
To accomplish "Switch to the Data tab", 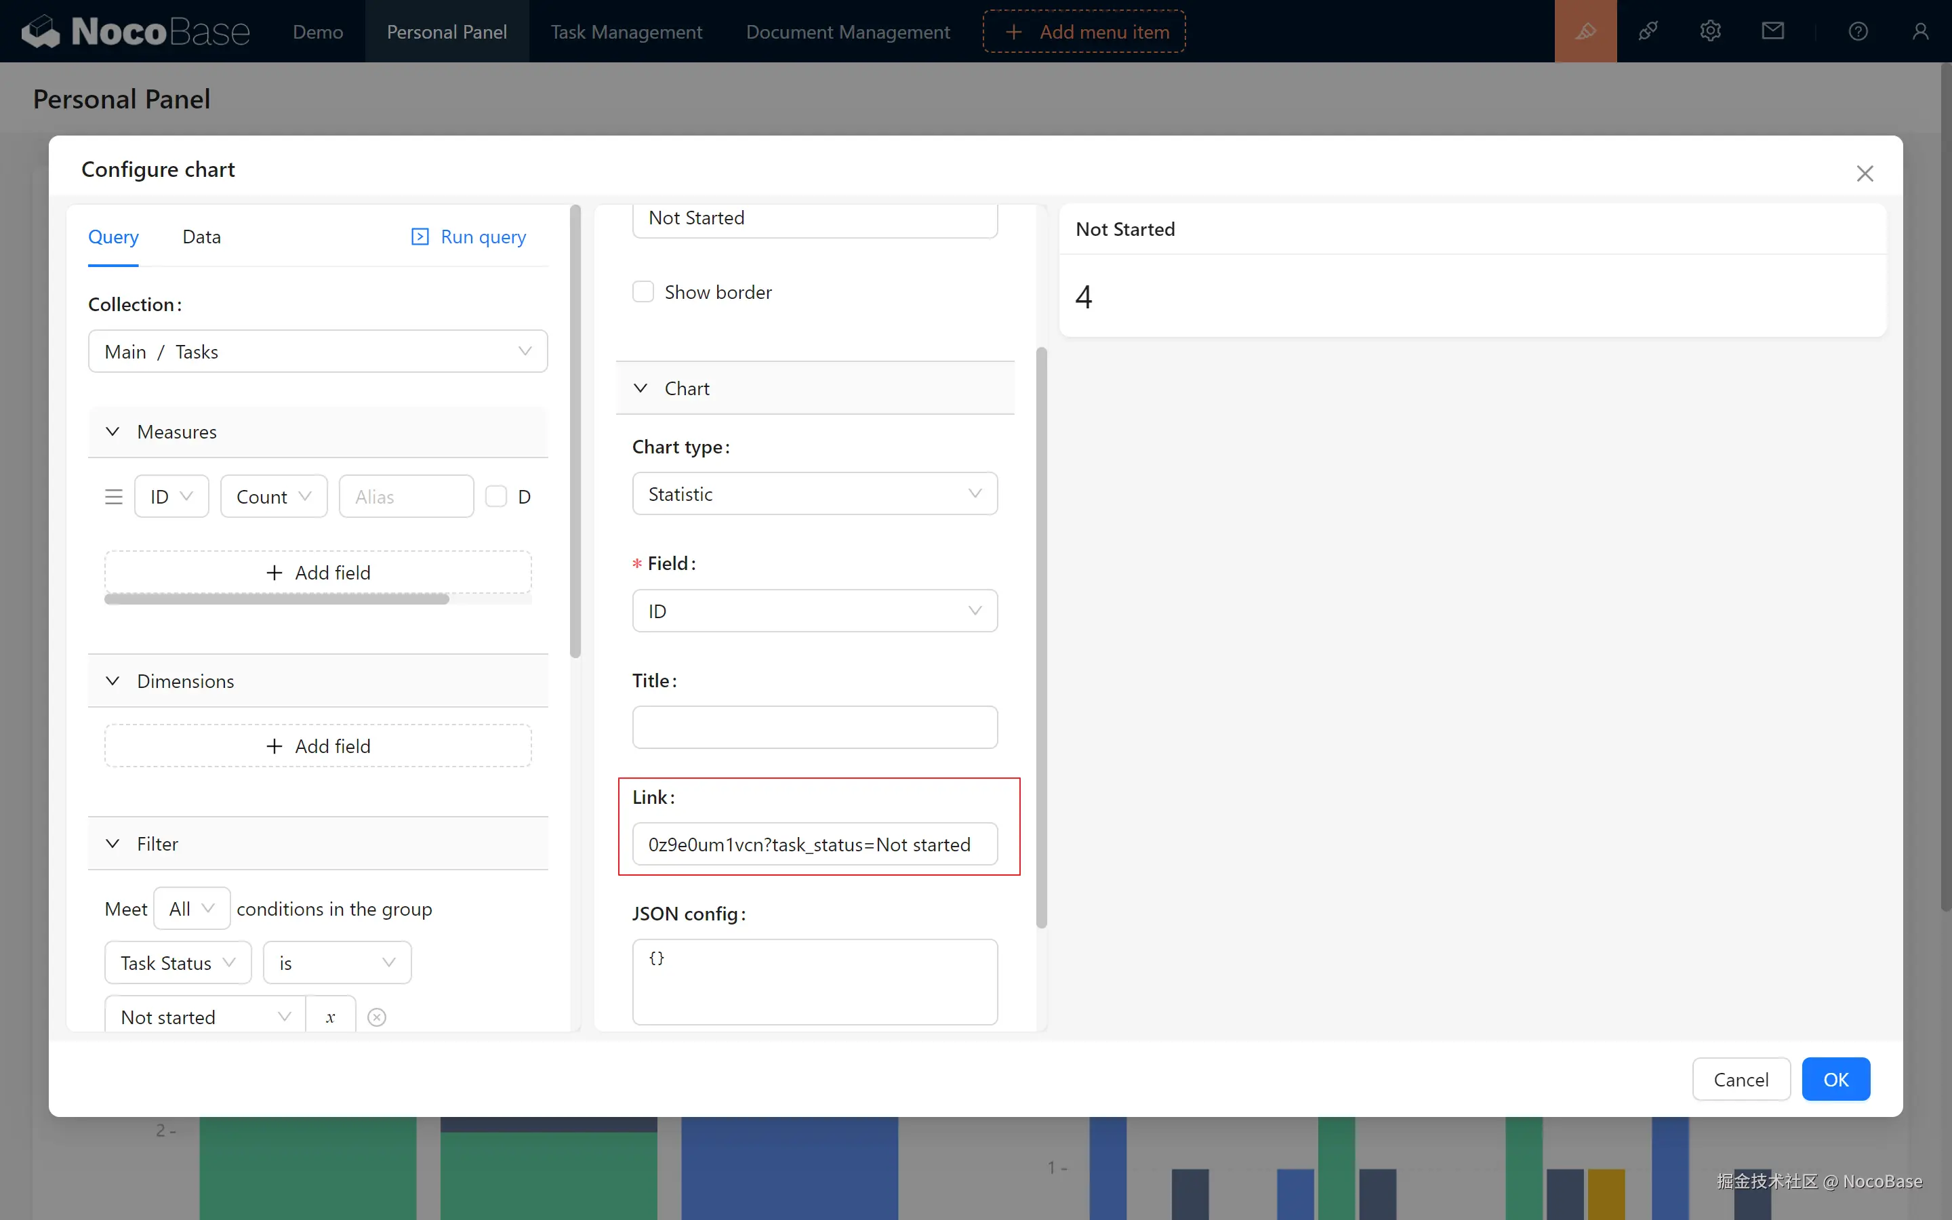I will click(x=201, y=237).
